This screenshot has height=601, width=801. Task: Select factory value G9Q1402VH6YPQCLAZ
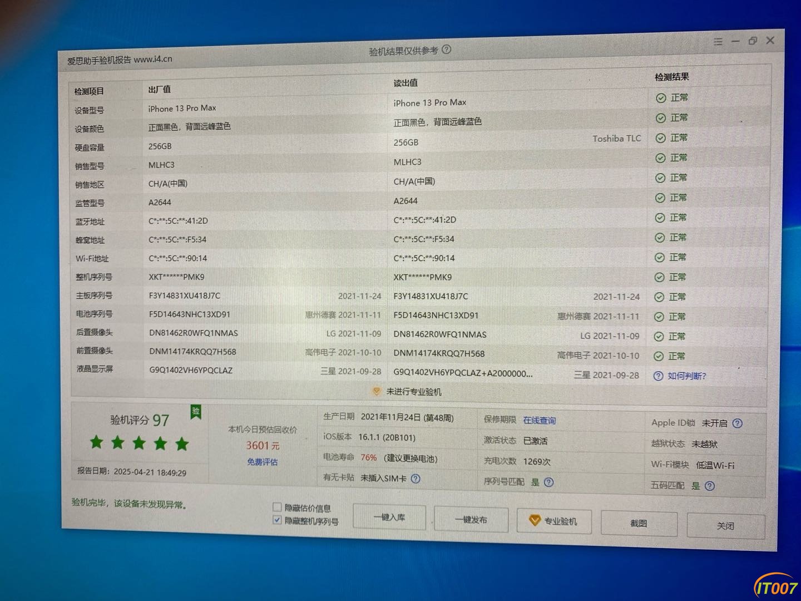point(191,370)
